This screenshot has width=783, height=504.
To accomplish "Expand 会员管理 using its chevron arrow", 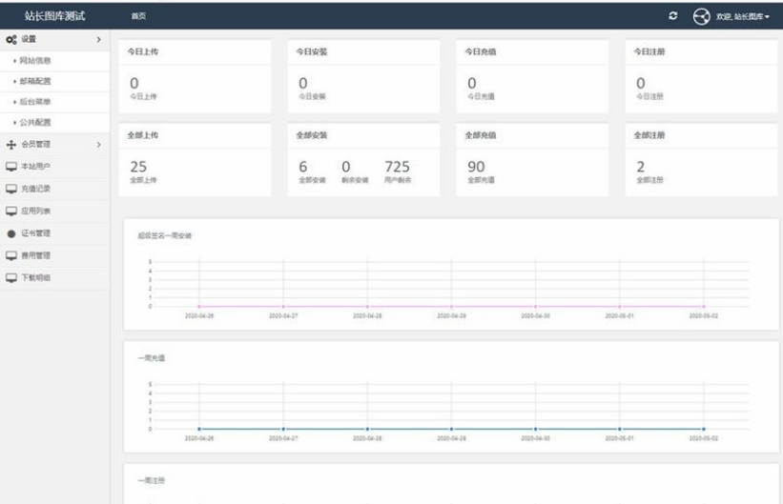I will 98,145.
